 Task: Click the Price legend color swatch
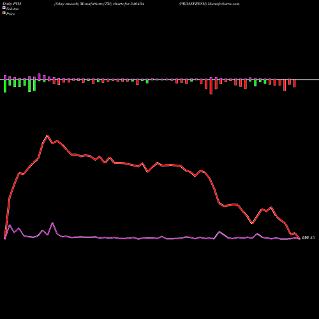(4, 13)
